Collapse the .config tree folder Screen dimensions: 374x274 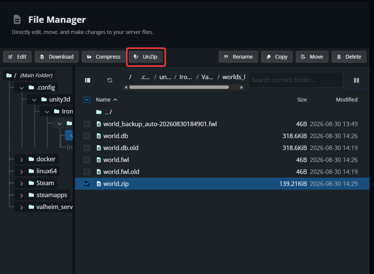[21, 88]
